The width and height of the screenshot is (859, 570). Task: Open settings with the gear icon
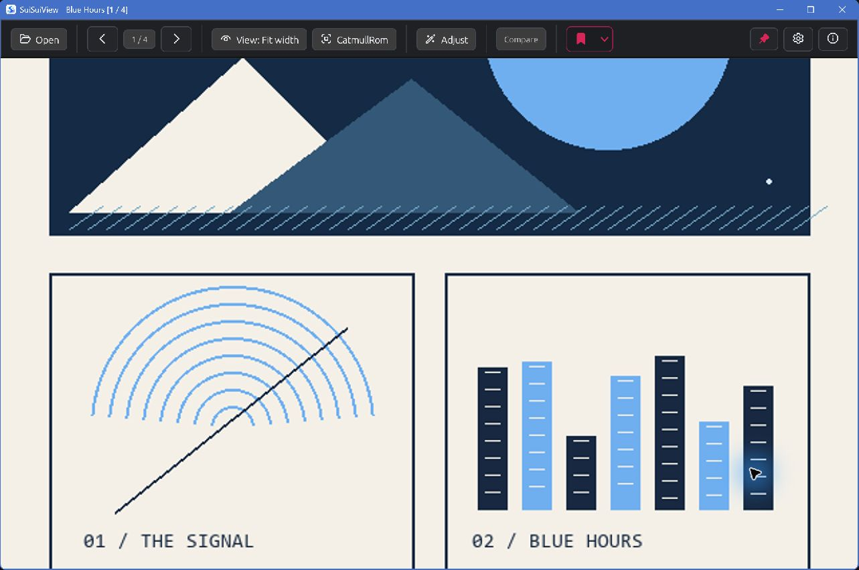point(798,39)
